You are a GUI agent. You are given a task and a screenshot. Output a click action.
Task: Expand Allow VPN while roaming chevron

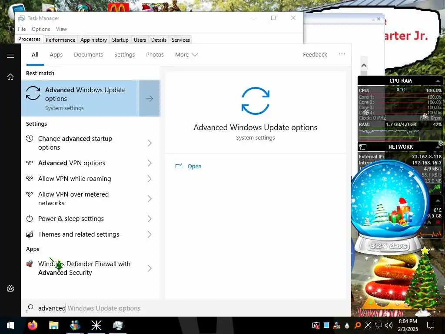click(x=149, y=179)
